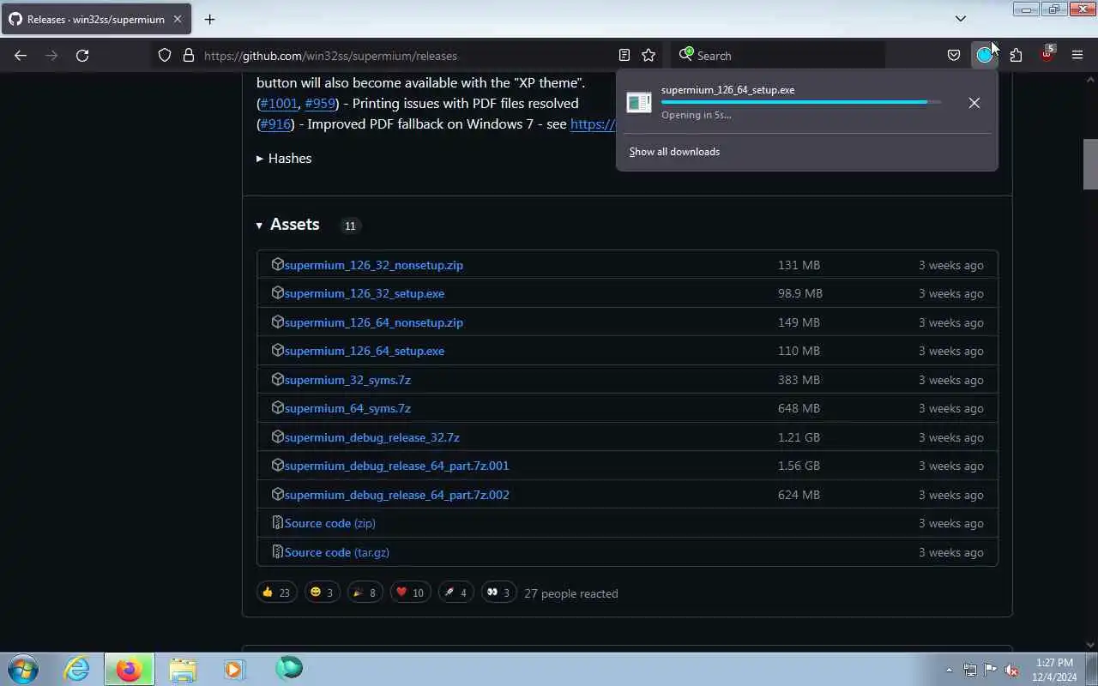Screen dimensions: 1098x686
Task: Open Action Center flag tray icon
Action: pos(991,670)
